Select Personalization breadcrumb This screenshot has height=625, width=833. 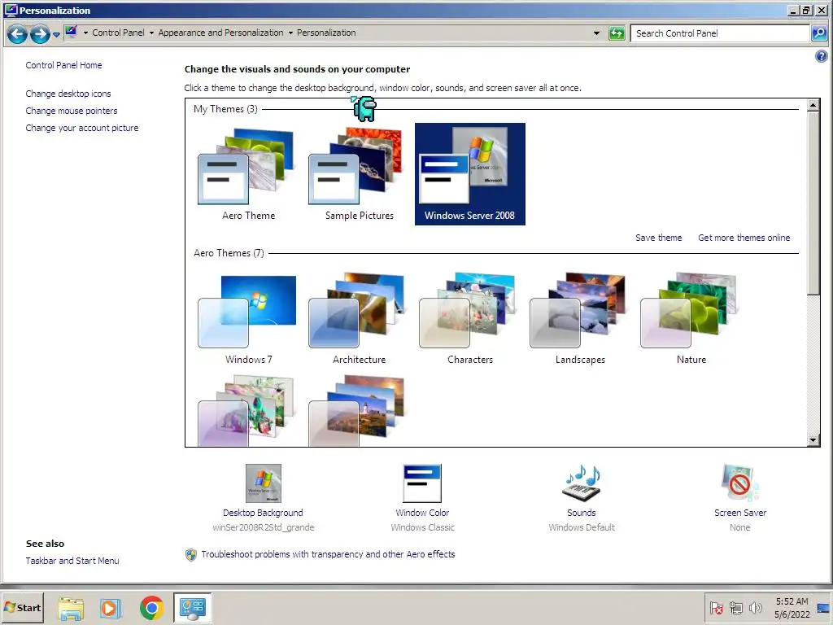tap(326, 33)
